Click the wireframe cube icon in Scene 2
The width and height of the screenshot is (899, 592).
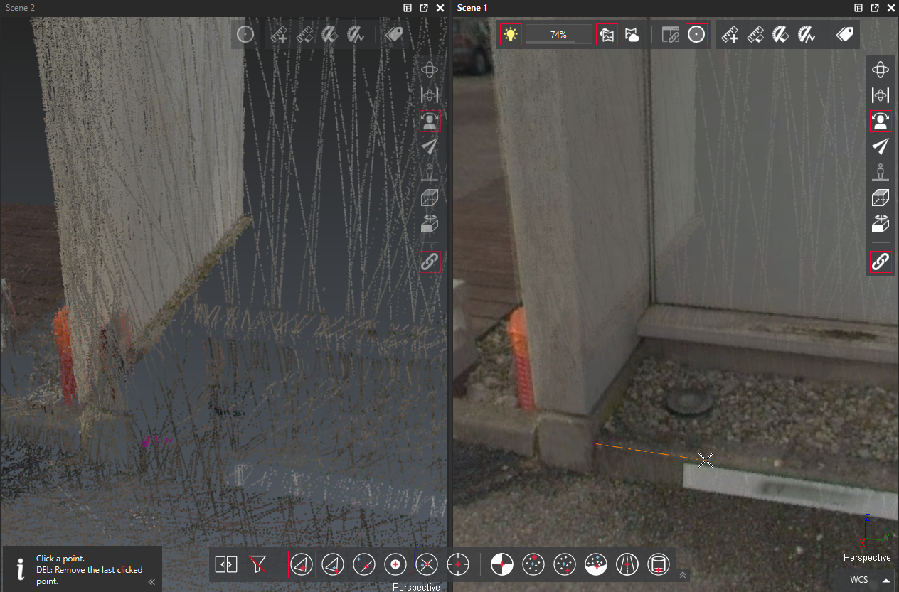tap(429, 198)
